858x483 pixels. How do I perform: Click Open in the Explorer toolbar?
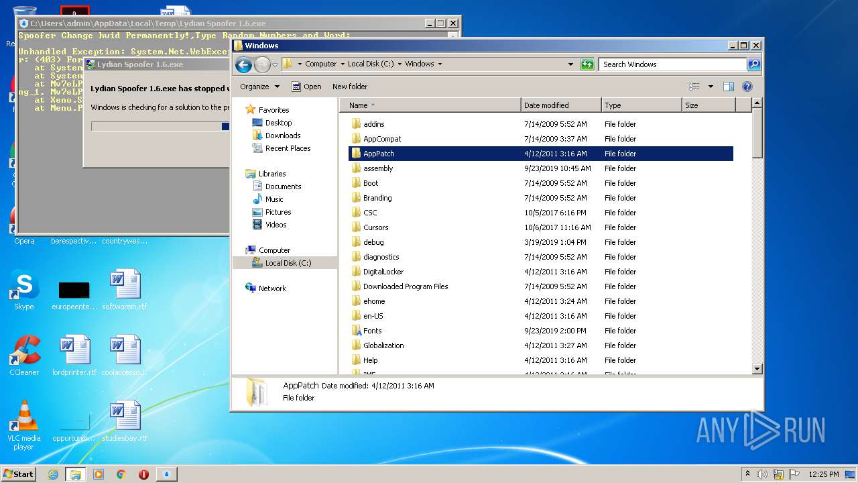tap(306, 87)
